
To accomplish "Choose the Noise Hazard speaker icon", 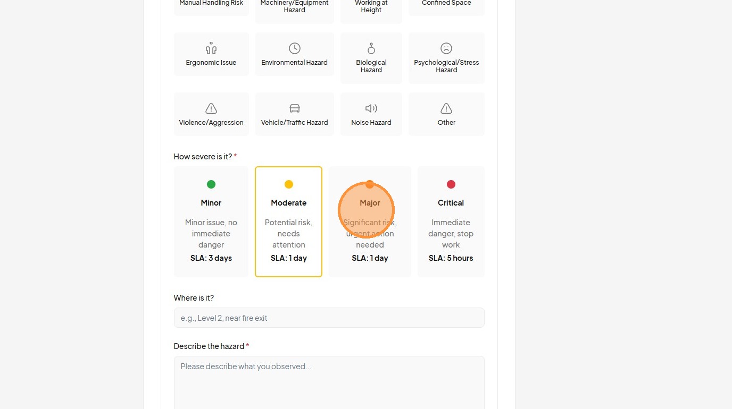I will pos(371,108).
